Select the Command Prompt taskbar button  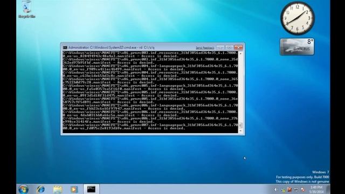click(91, 189)
